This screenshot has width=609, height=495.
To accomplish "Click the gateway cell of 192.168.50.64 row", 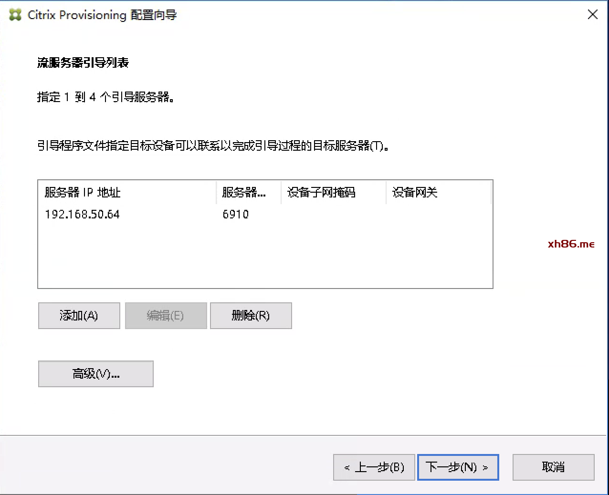I will point(438,215).
